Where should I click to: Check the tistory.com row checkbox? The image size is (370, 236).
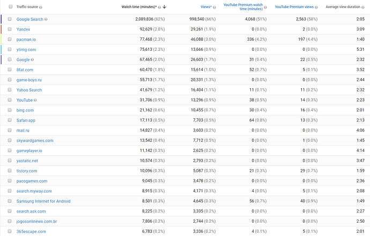[10, 171]
